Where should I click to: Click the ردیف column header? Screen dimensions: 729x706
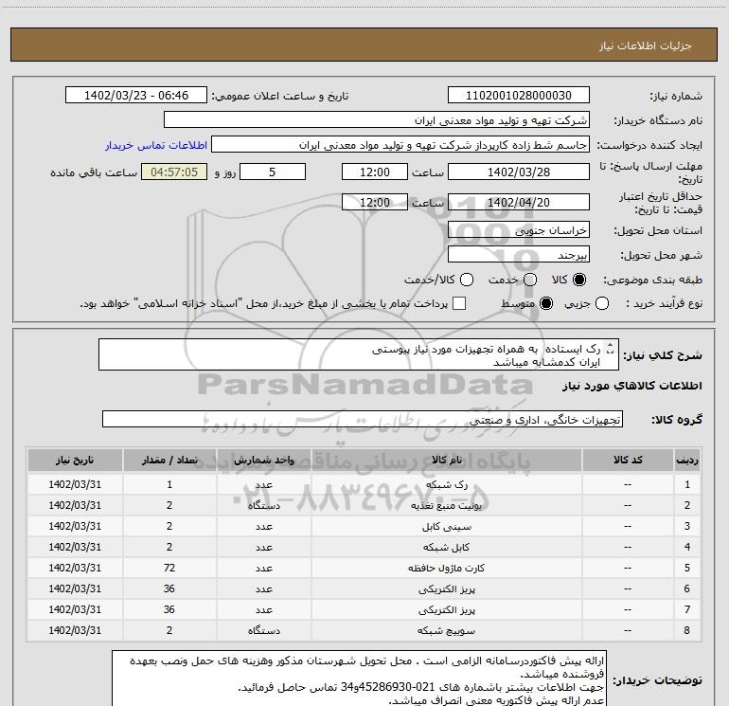tap(687, 461)
